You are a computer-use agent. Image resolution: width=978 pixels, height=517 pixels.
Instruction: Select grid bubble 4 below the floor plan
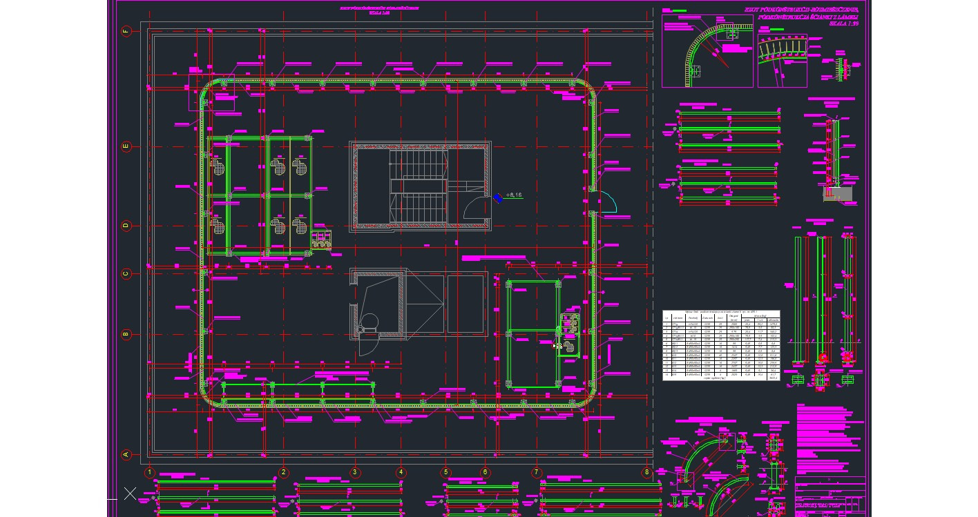coord(400,472)
